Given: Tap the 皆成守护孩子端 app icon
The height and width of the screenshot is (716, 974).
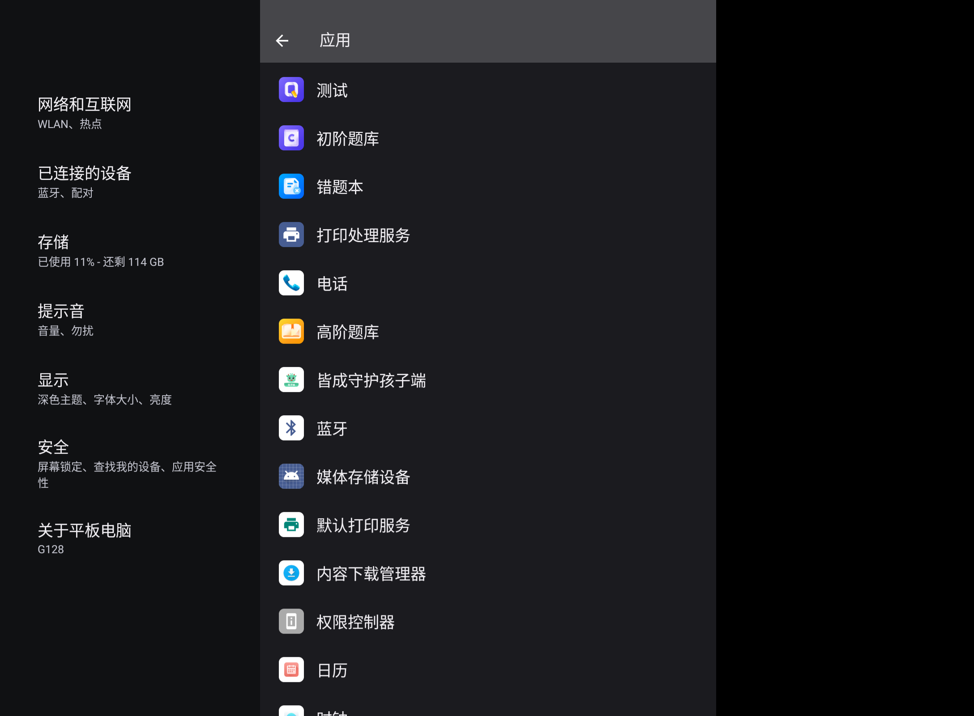Looking at the screenshot, I should (291, 379).
